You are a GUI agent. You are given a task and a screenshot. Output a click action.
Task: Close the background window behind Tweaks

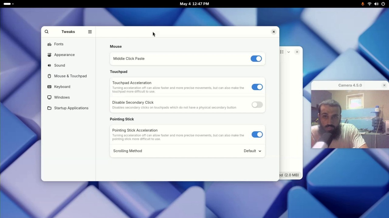pos(297,52)
